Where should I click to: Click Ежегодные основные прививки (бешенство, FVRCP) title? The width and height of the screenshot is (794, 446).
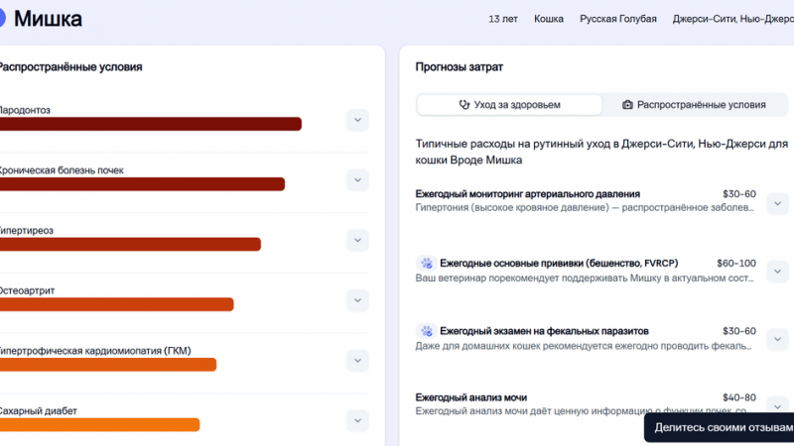tap(559, 264)
